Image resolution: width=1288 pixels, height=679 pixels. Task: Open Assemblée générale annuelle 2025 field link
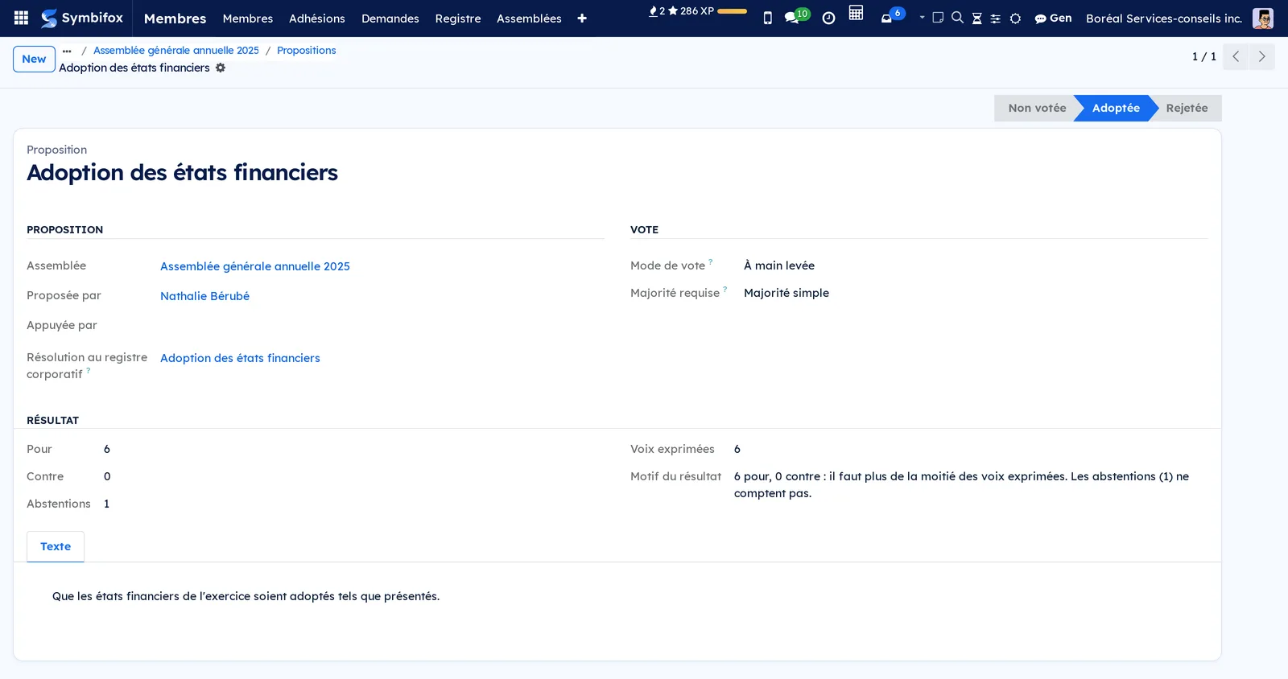(255, 266)
